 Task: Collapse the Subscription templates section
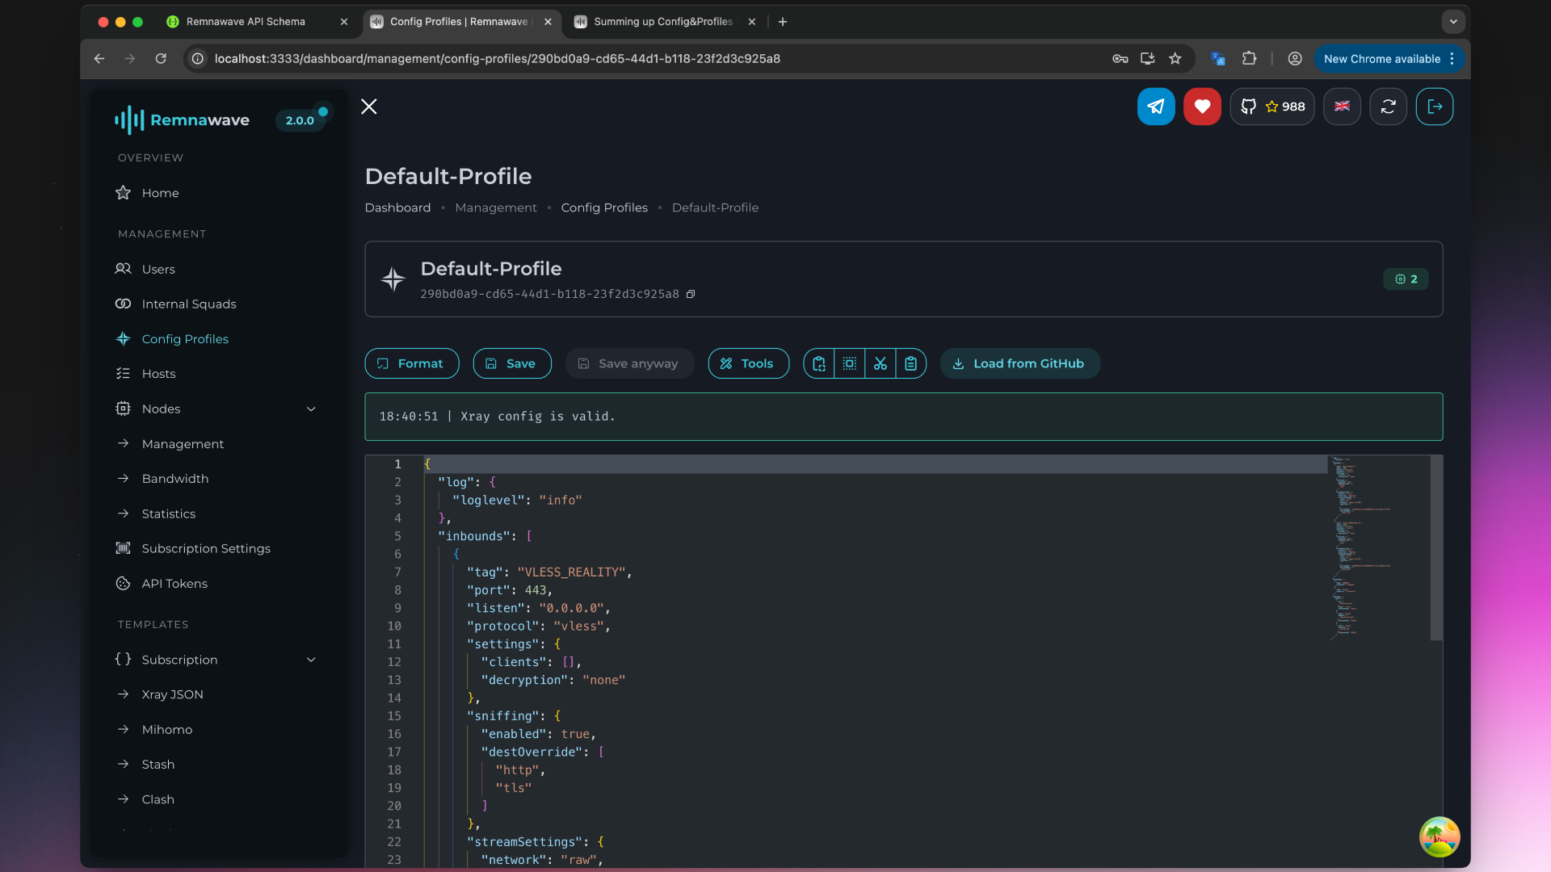(x=311, y=660)
